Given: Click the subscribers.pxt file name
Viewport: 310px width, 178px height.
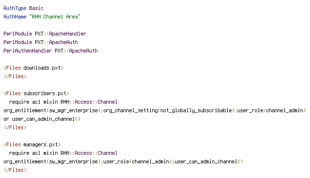Looking at the screenshot, I should pyautogui.click(x=45, y=93).
